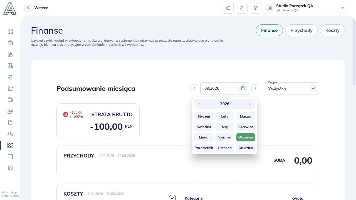Open settings gear icon
This screenshot has width=356, height=200.
point(256,8)
